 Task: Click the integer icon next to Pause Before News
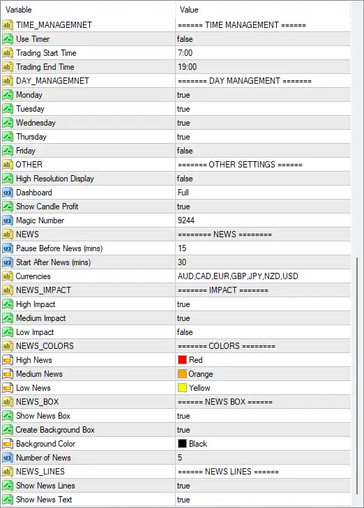pos(8,248)
